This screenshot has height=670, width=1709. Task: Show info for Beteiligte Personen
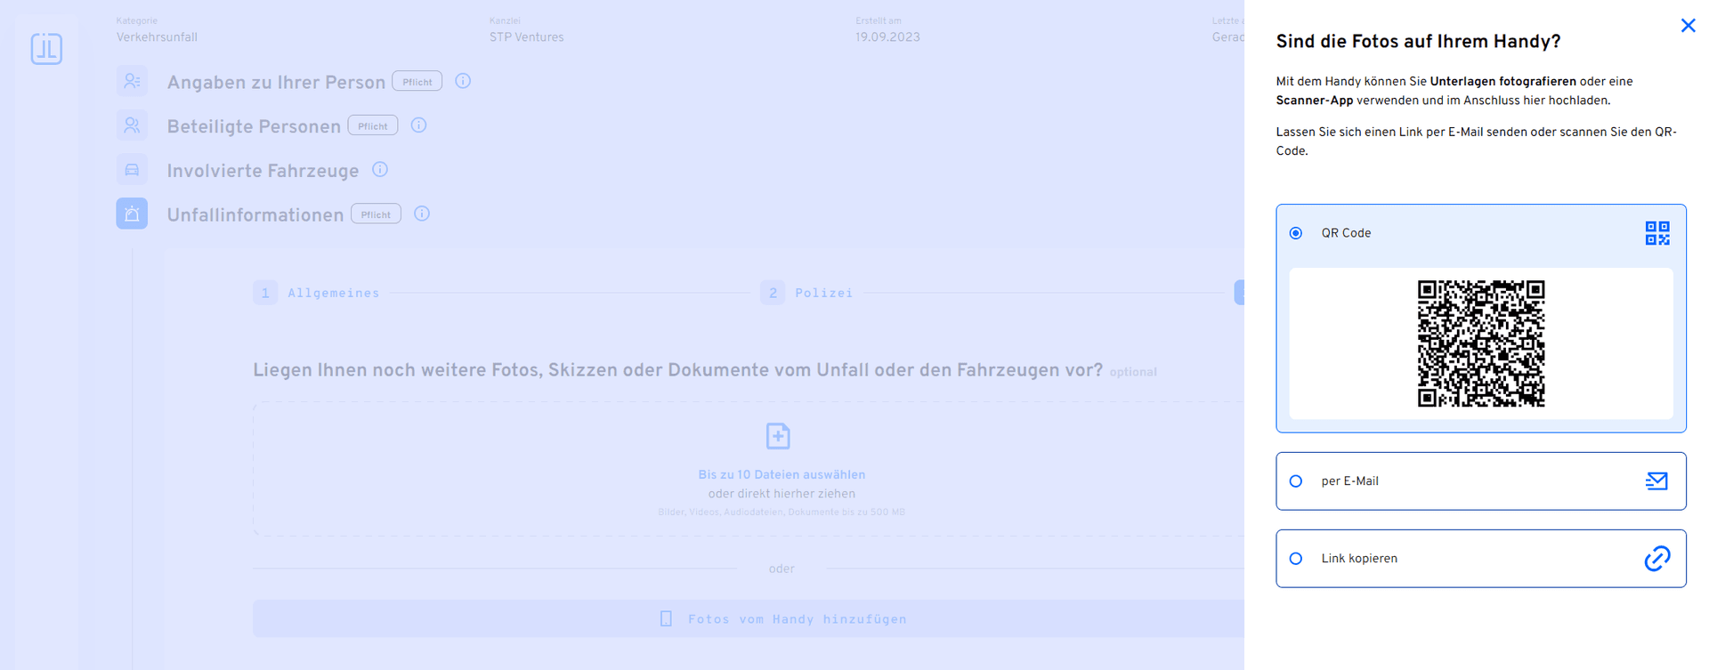pyautogui.click(x=418, y=125)
